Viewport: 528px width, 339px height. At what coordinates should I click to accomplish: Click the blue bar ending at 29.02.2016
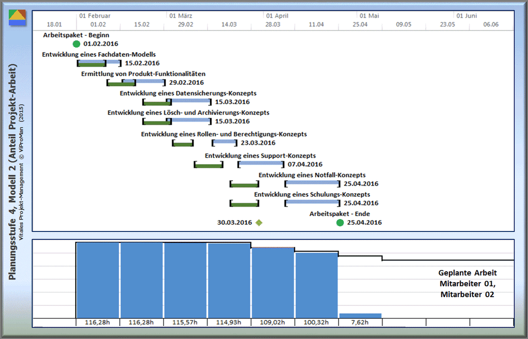[x=150, y=81]
